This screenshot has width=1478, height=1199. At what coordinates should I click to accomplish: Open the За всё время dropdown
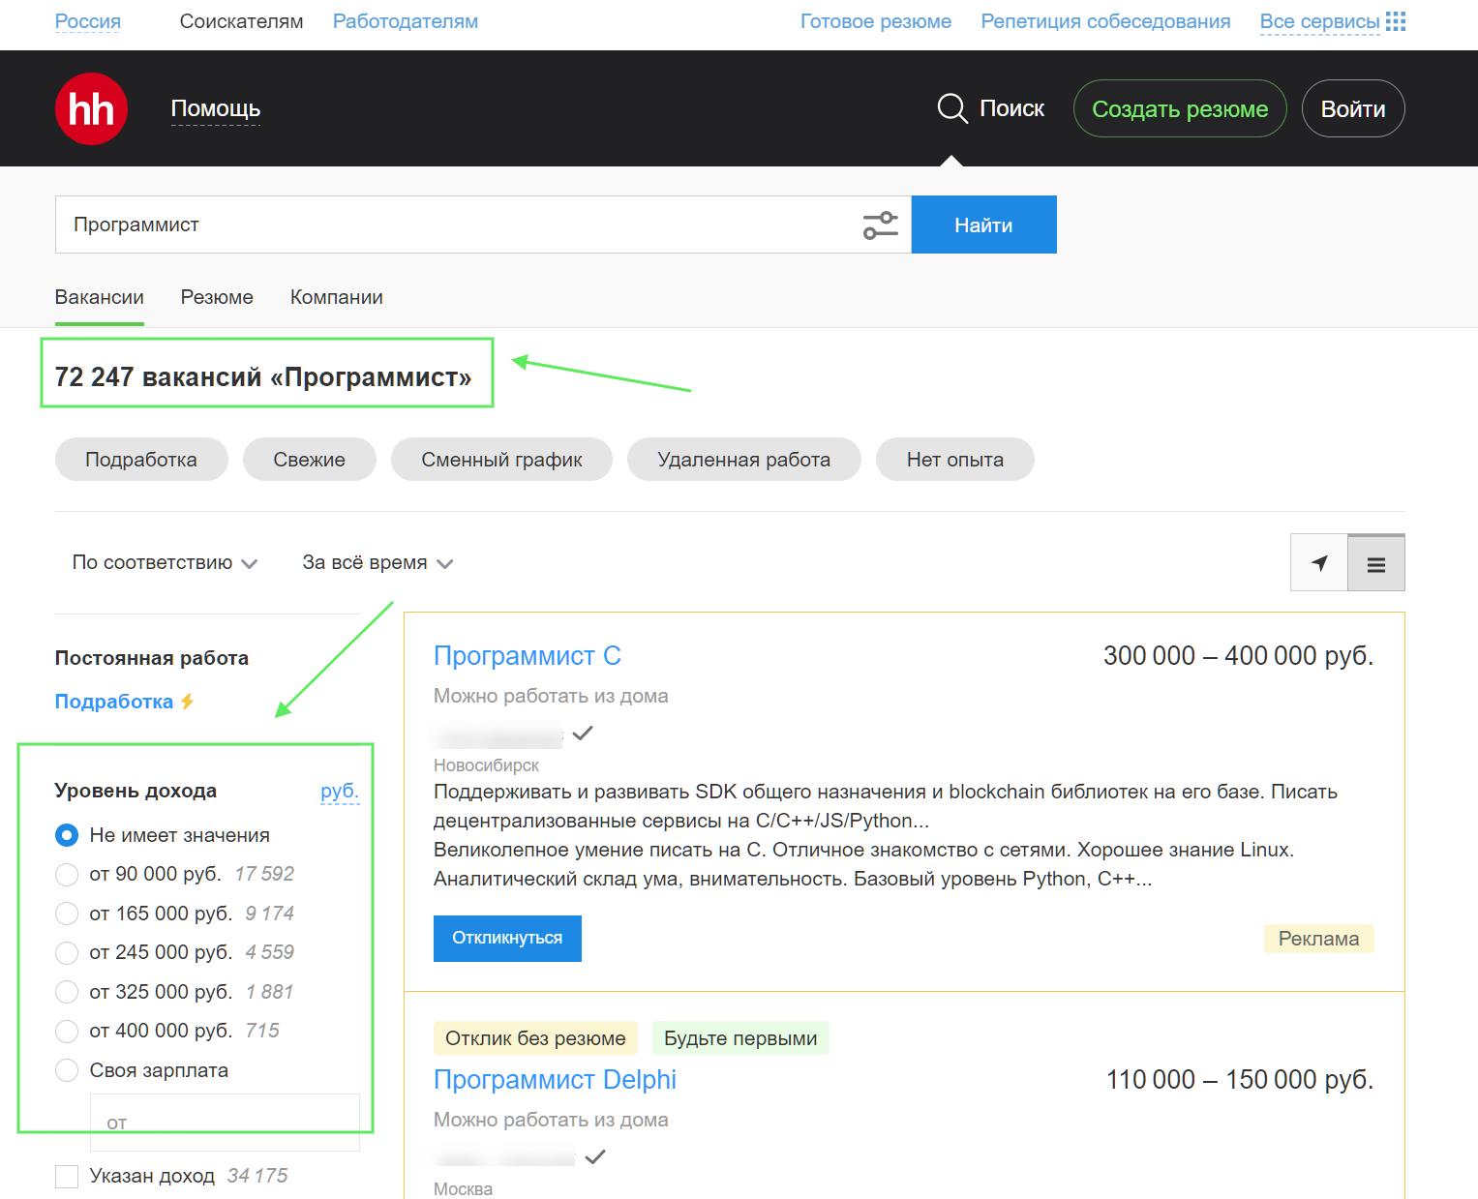coord(377,563)
